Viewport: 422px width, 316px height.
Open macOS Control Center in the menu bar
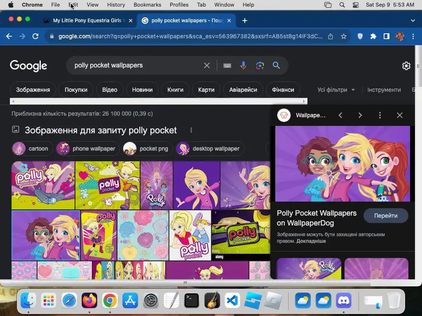(x=356, y=5)
